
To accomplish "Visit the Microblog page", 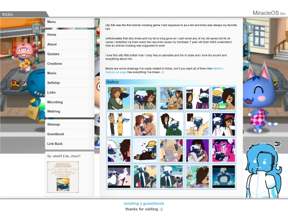I will 70,102.
